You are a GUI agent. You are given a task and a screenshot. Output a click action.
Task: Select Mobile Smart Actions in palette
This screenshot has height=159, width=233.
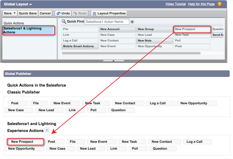tap(80, 46)
